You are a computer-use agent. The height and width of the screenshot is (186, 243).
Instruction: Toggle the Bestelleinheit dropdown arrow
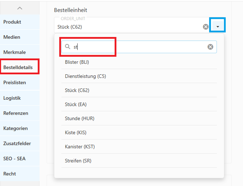(x=218, y=27)
